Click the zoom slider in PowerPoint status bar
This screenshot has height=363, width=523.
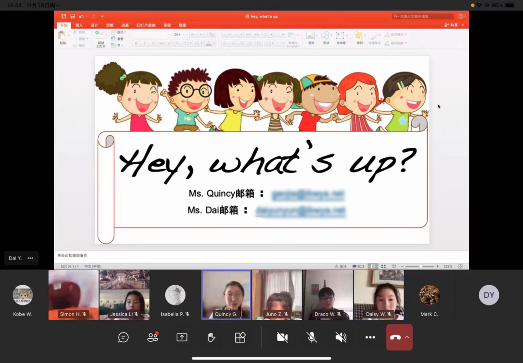[421, 266]
